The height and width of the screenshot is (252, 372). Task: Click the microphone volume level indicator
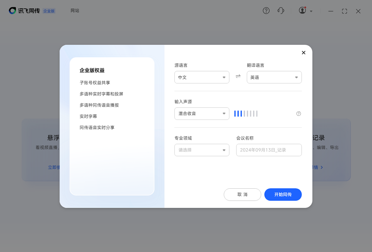tap(246, 114)
